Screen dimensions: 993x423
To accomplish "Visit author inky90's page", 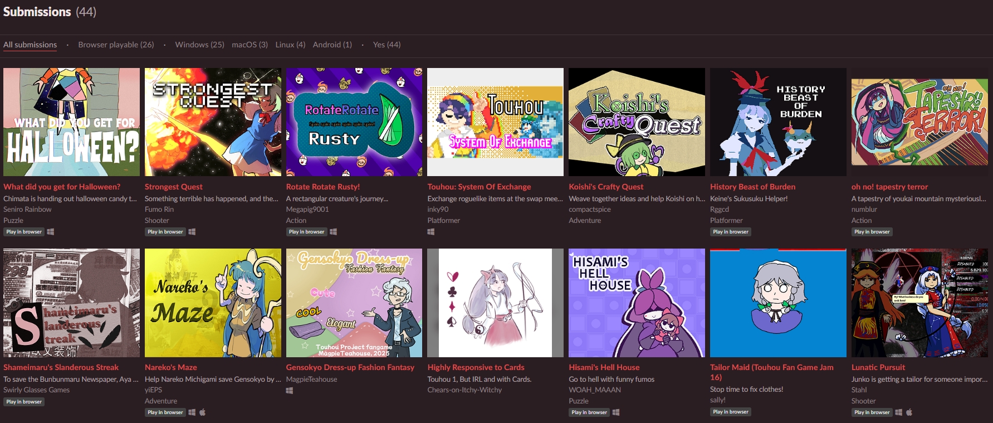I will click(x=438, y=210).
